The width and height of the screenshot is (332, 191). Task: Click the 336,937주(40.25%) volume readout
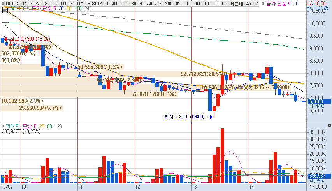21,132
